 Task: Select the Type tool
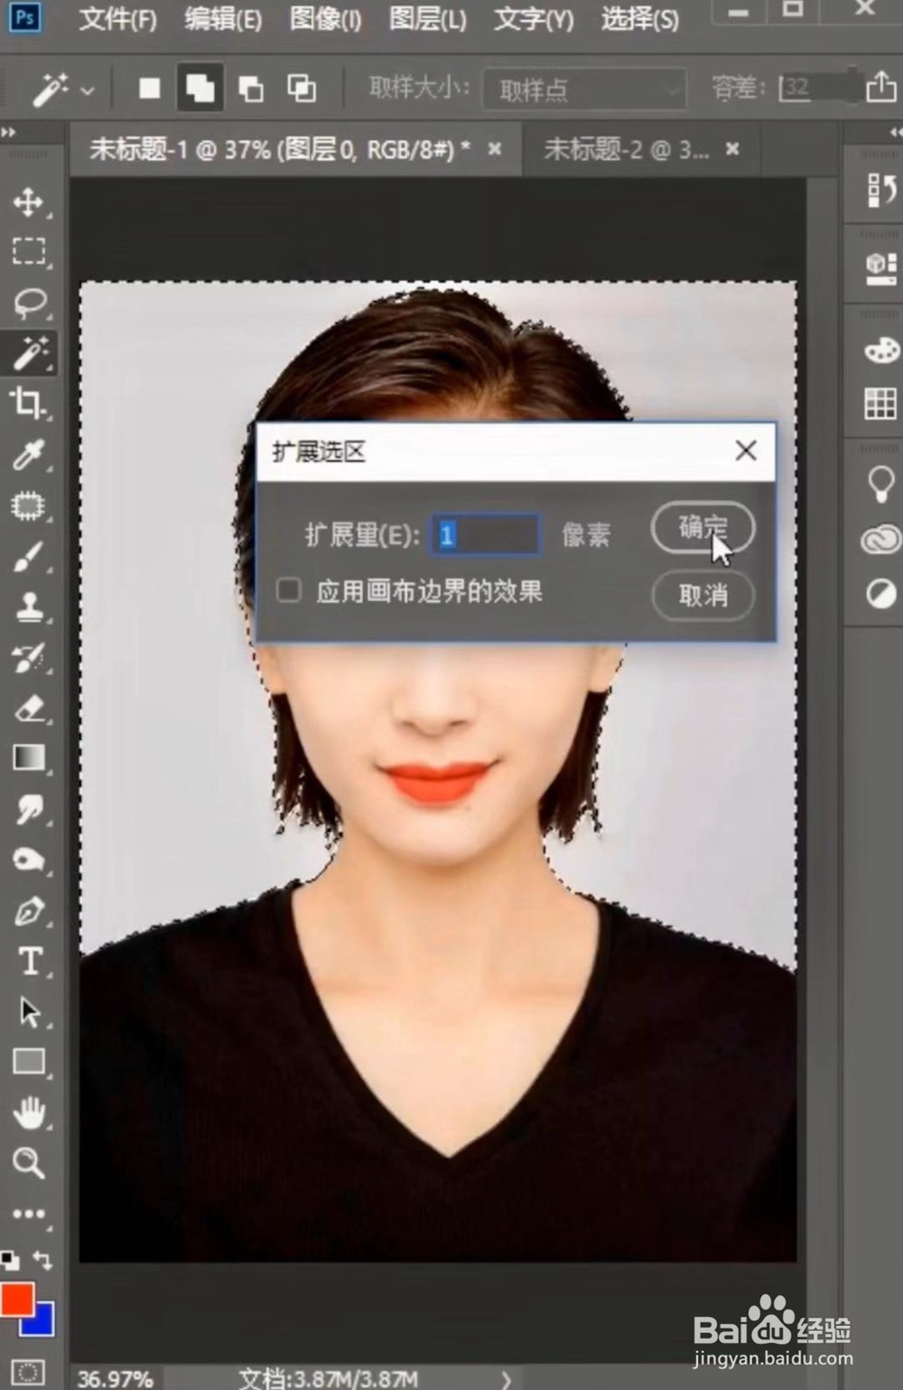tap(30, 962)
